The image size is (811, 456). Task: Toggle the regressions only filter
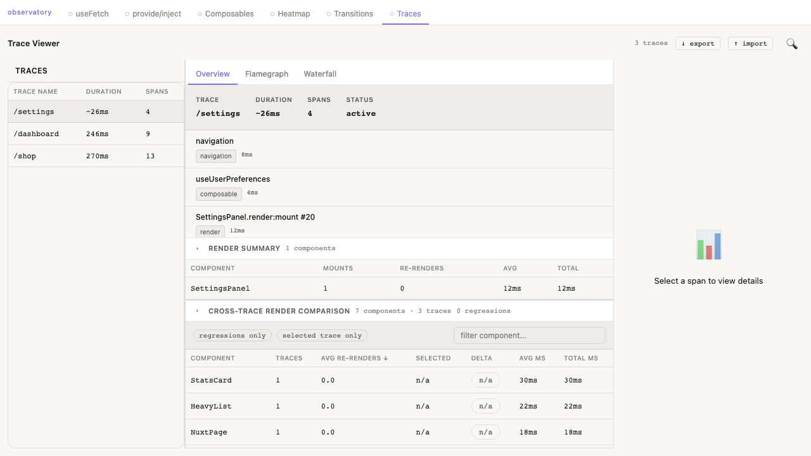[233, 336]
